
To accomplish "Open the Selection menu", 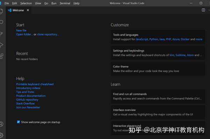I will 26,3.
